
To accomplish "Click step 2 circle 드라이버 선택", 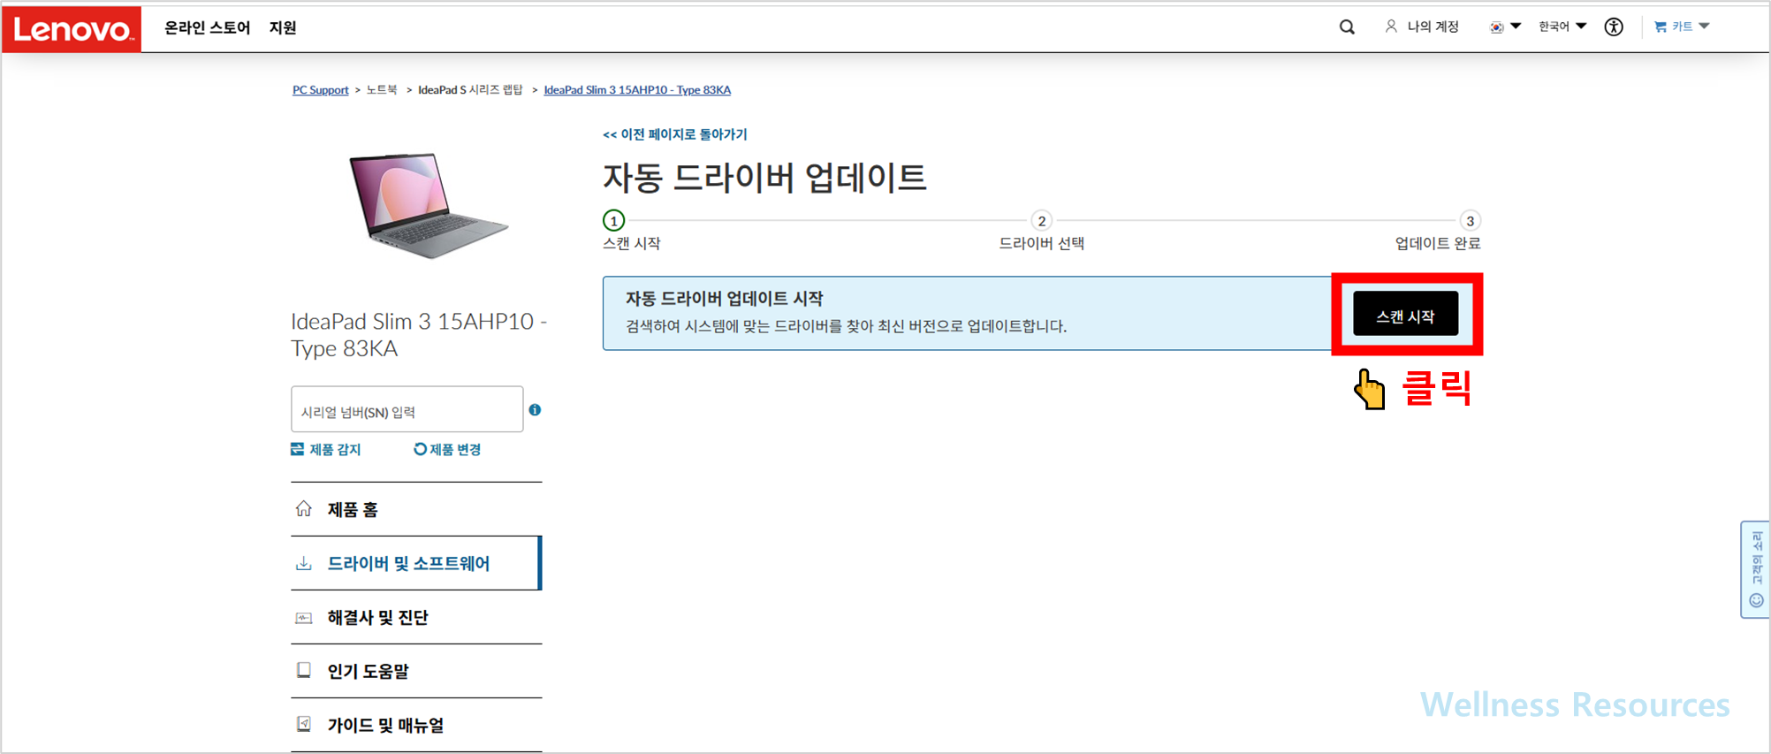I will tap(1041, 220).
